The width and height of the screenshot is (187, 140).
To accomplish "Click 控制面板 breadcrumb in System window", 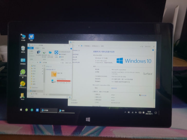I will 87,46.
